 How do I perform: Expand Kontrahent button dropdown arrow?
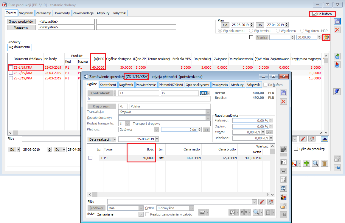tap(115, 93)
